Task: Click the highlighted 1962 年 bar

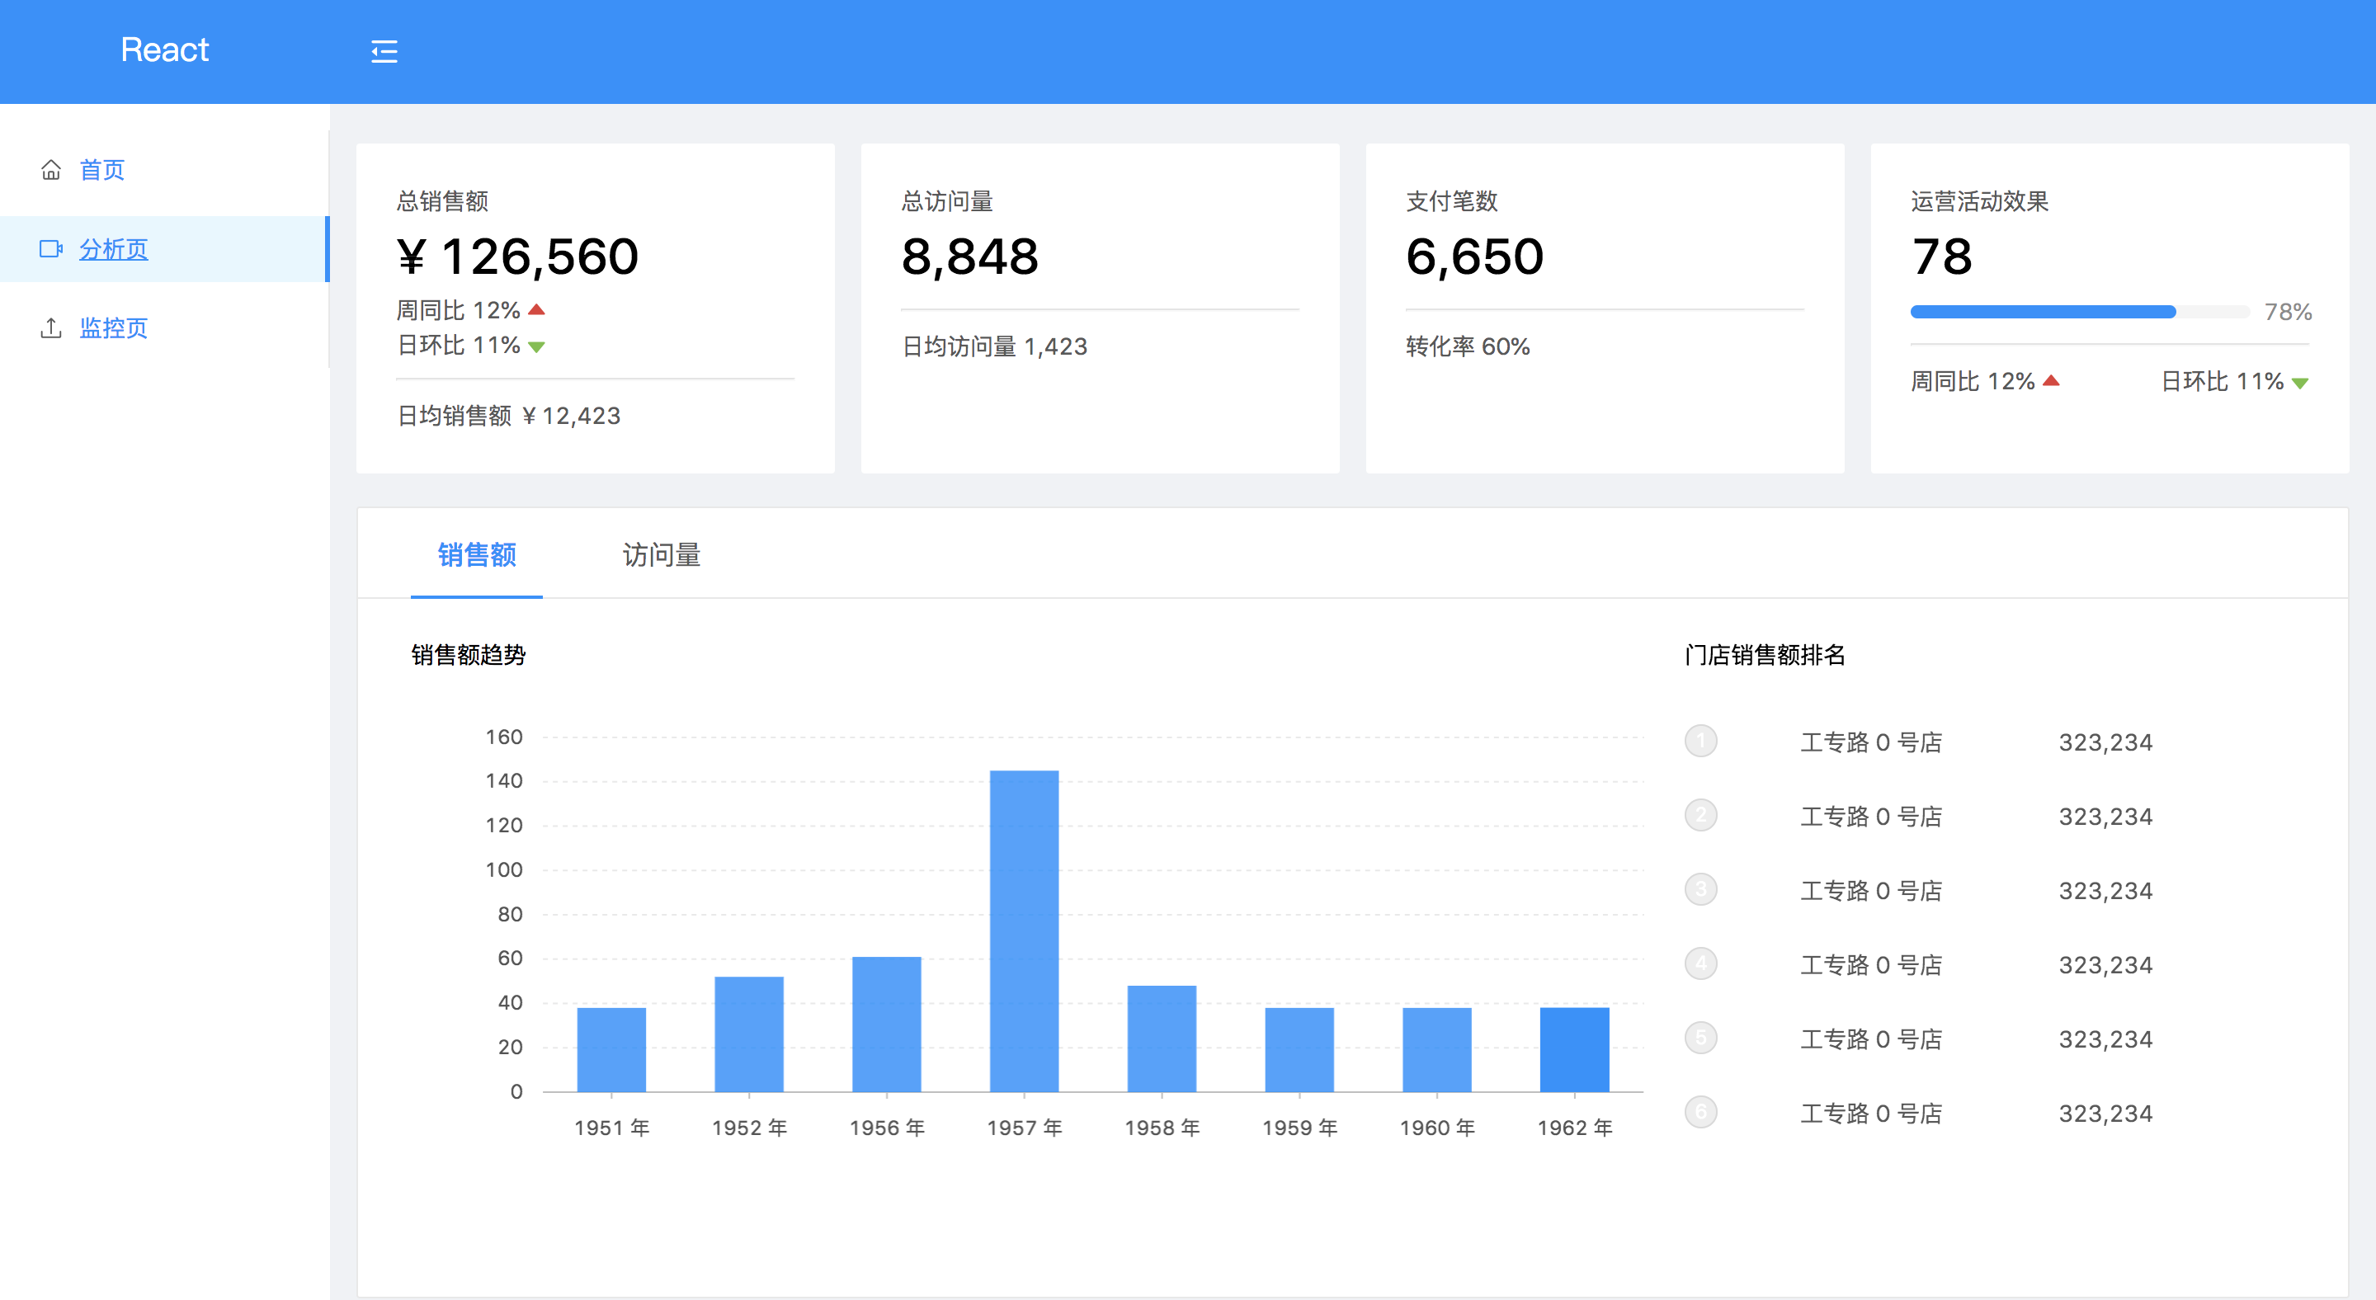Action: click(1574, 1049)
